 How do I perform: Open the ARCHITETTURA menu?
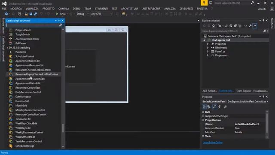tap(130, 9)
